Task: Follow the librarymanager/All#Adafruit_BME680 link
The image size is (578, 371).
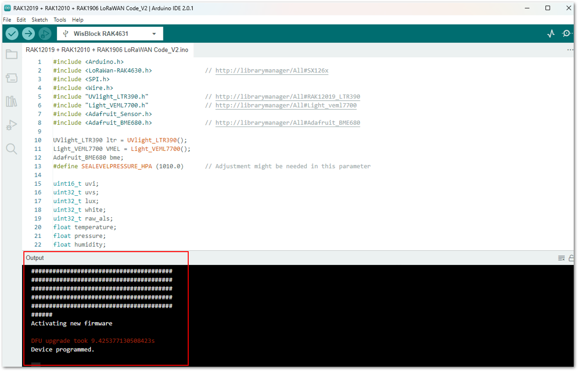Action: (x=288, y=123)
